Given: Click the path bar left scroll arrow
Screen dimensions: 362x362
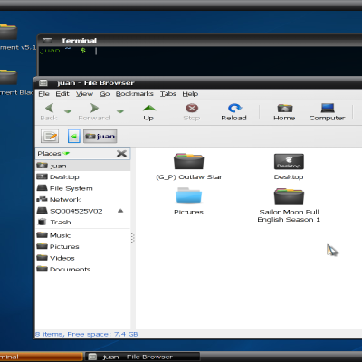Looking at the screenshot, I should (x=74, y=137).
